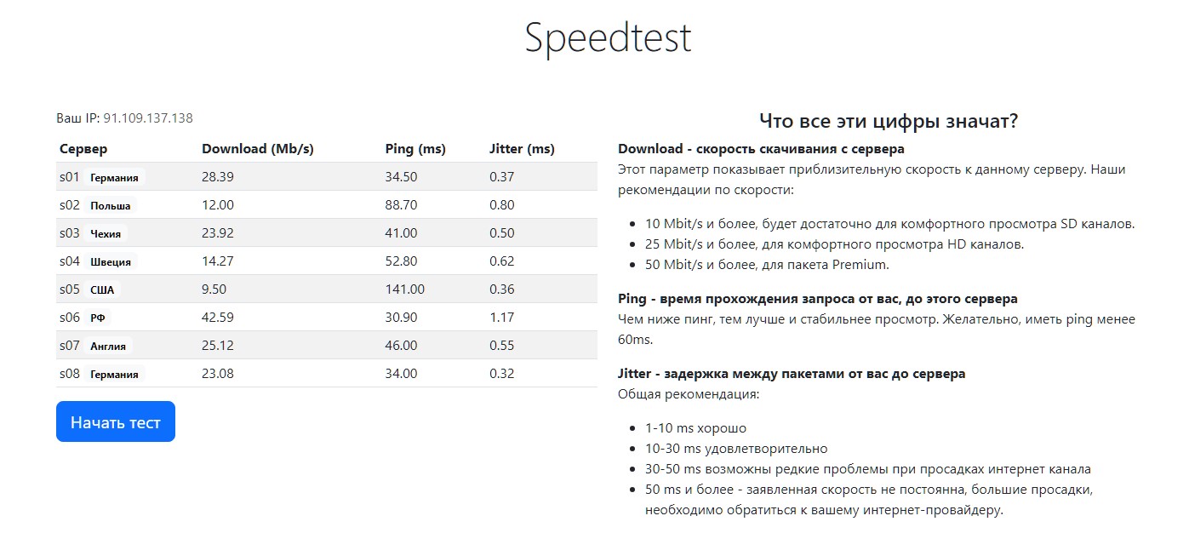
Task: Click the РФ badge for server s06
Action: [x=98, y=318]
